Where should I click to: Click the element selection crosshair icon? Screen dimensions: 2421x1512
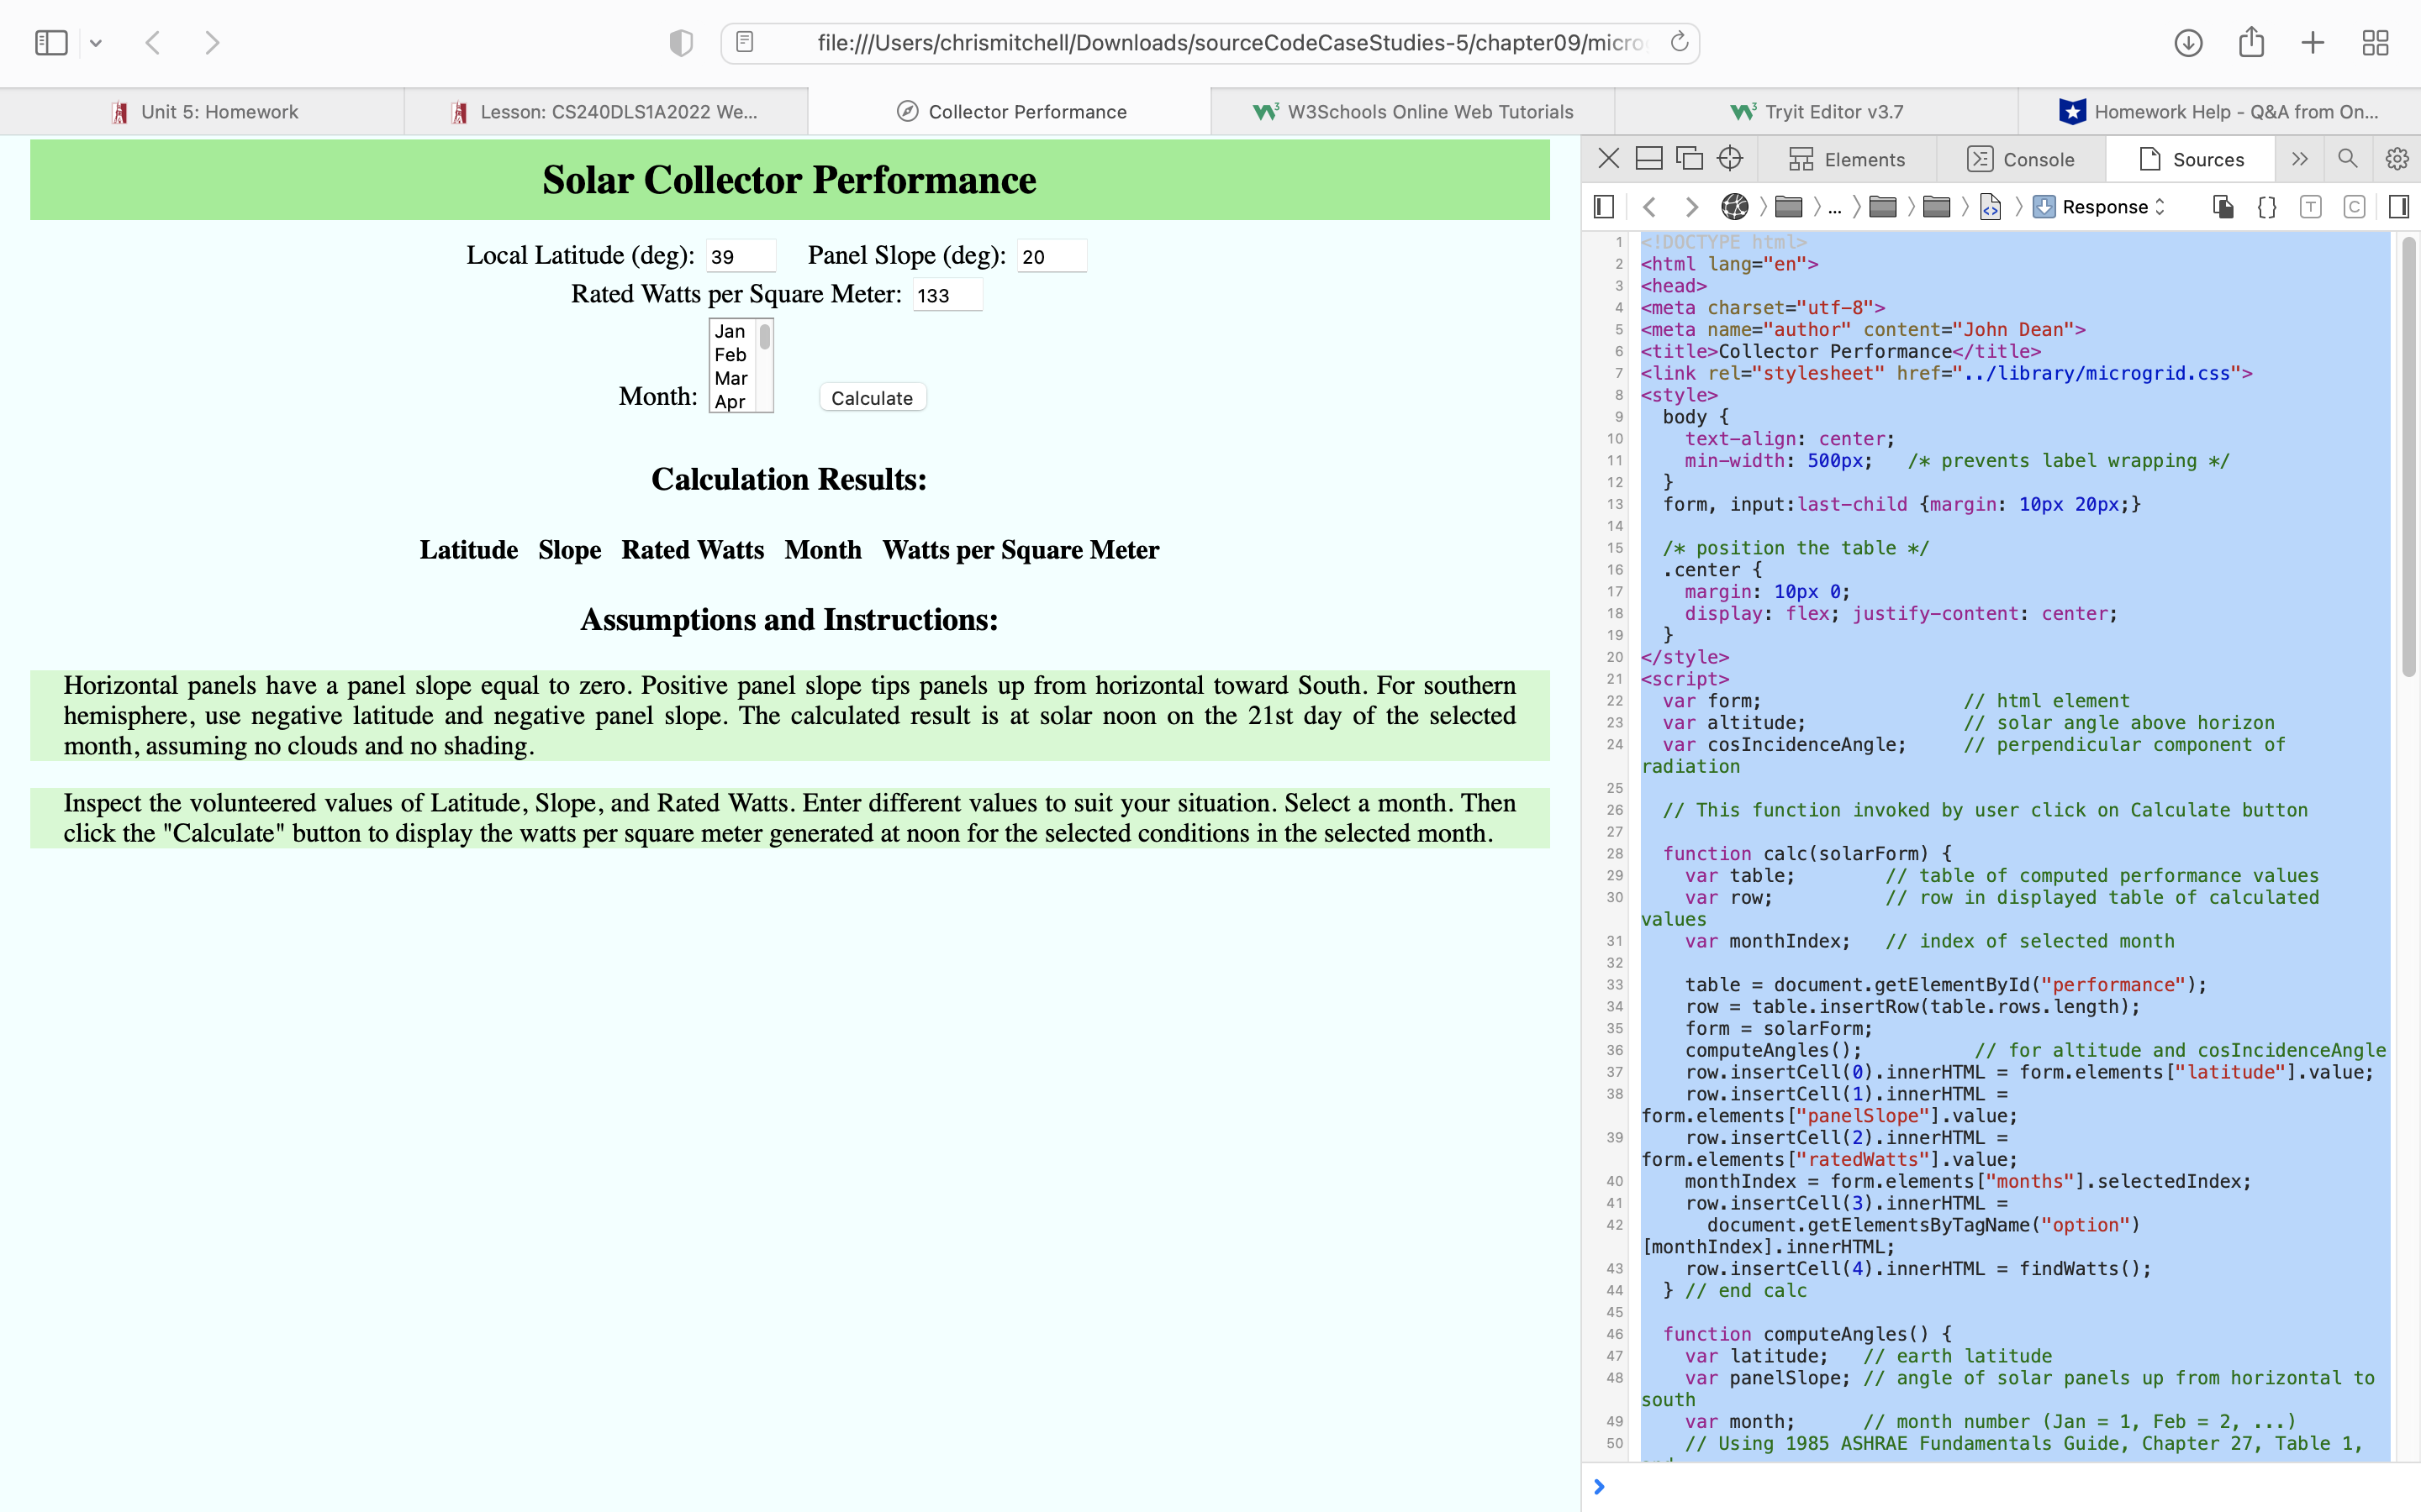pyautogui.click(x=1730, y=159)
